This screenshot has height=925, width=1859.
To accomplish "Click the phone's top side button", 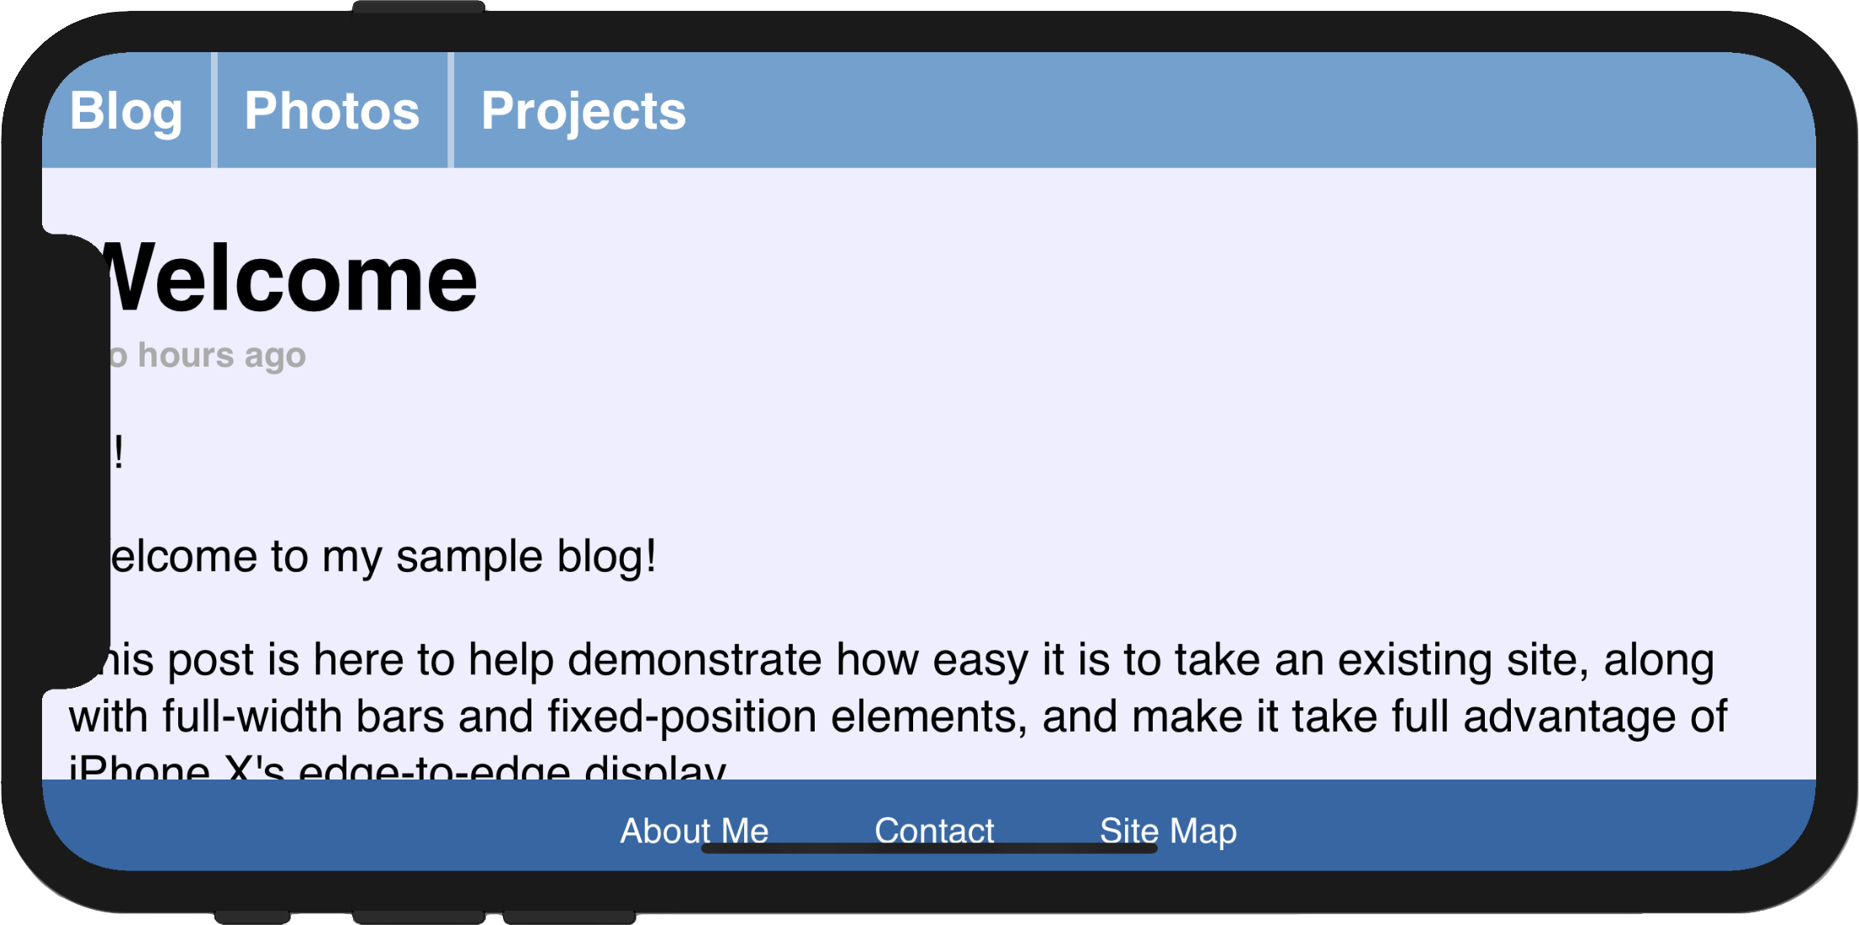I will click(x=418, y=7).
